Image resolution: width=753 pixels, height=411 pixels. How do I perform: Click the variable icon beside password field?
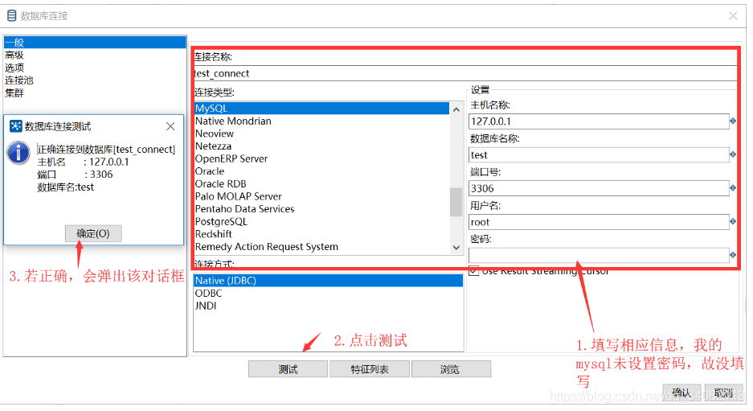tap(732, 255)
